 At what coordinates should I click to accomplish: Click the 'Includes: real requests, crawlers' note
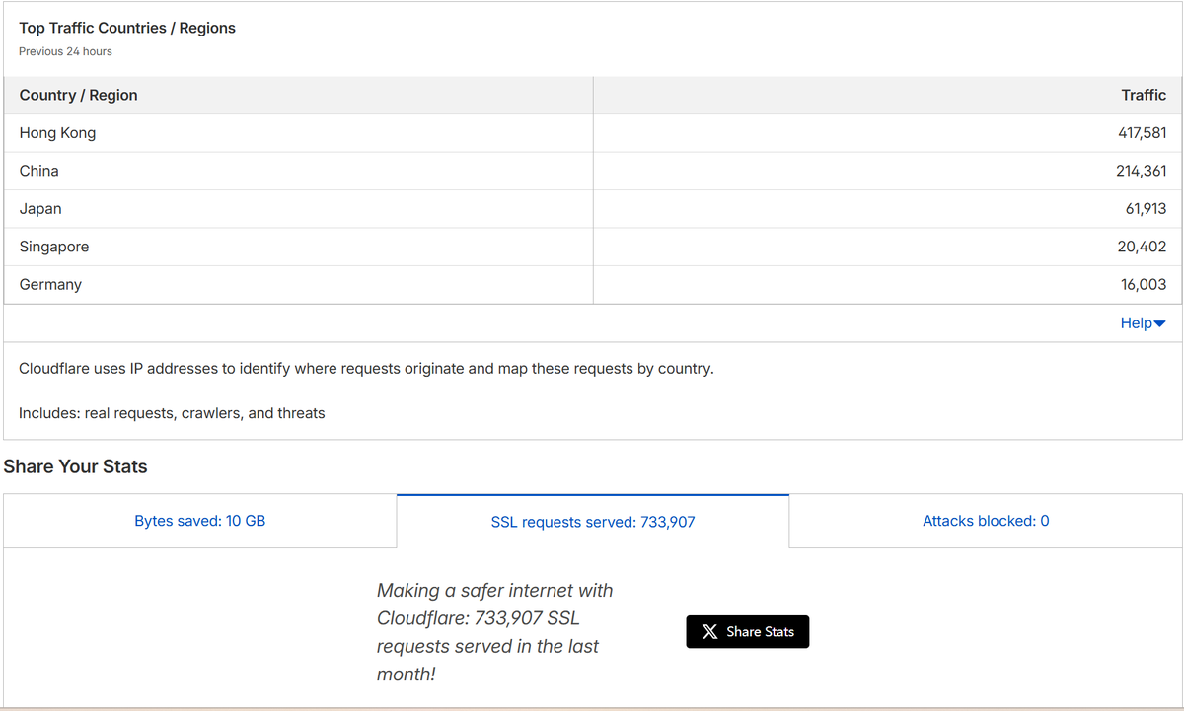click(172, 413)
